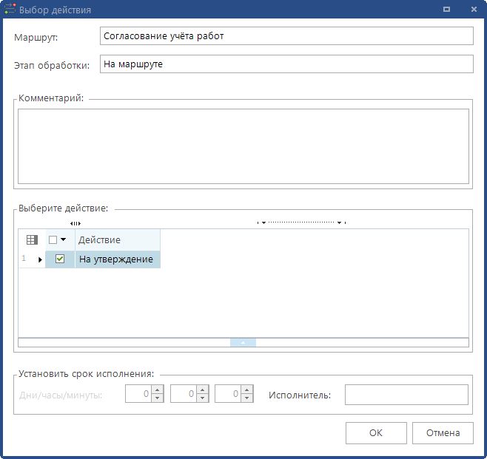The image size is (487, 459).
Task: Expand the collapsed panel below the grid
Action: (x=243, y=342)
